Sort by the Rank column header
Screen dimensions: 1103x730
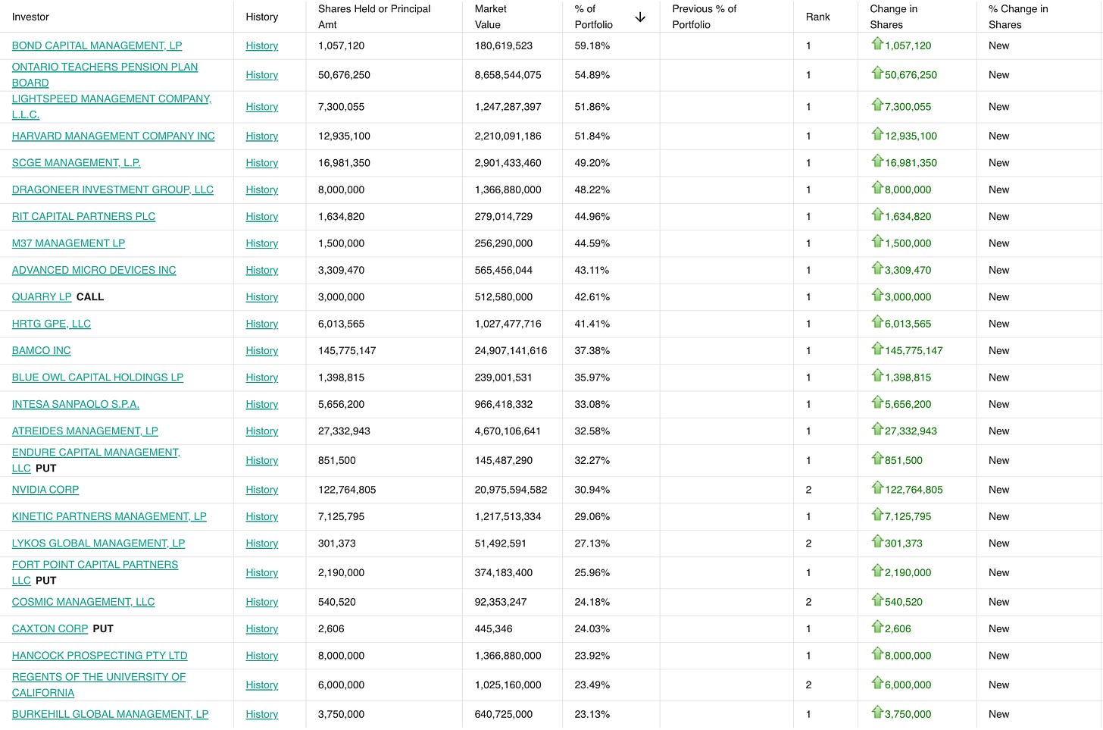click(x=818, y=17)
